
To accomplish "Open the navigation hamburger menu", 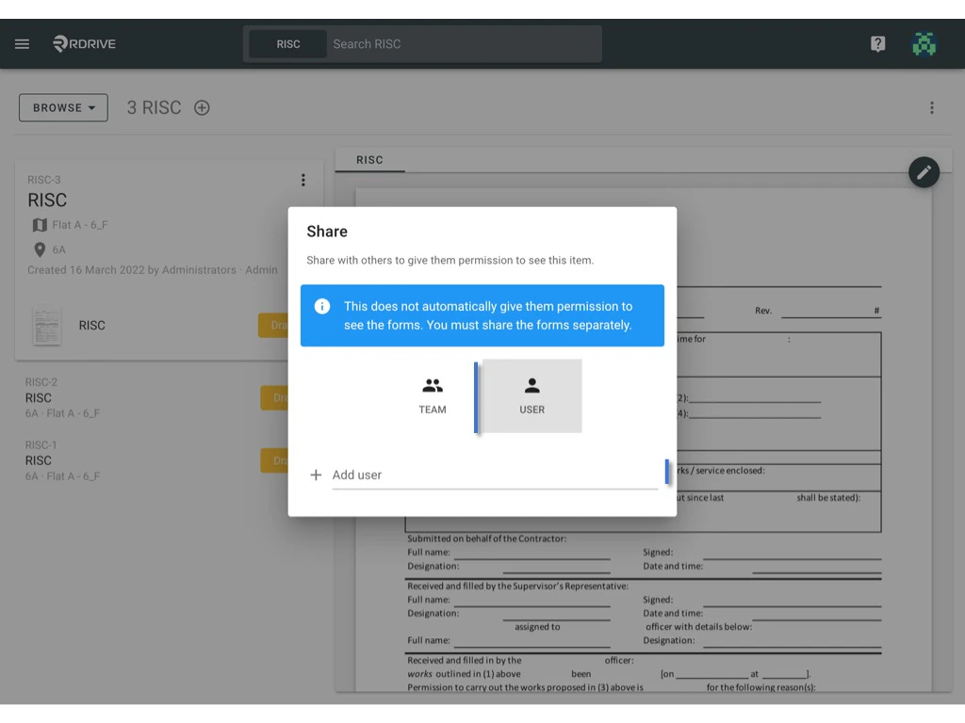I will point(22,43).
